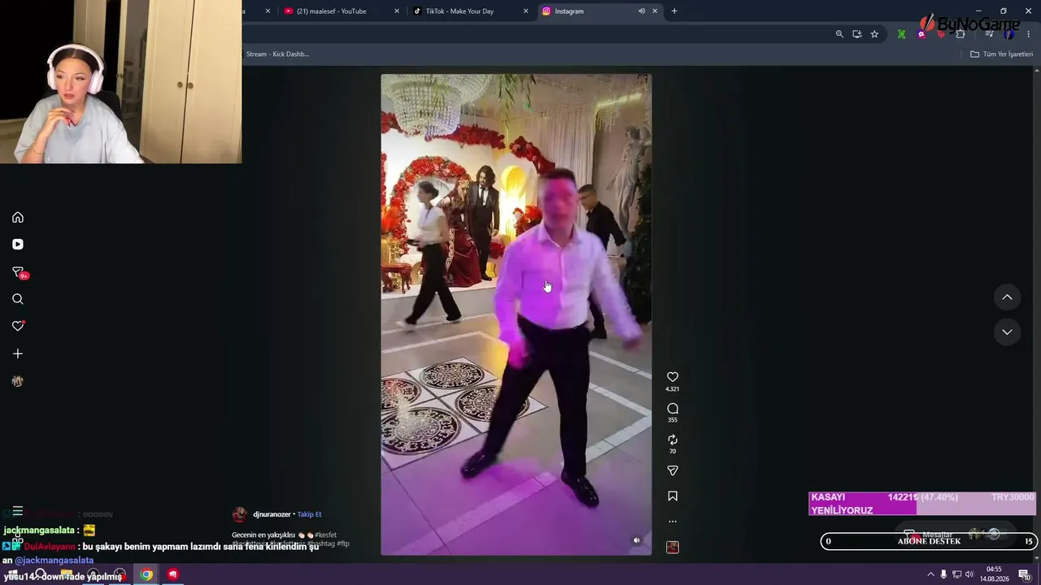Pause the reel video
Viewport: 1041px width, 585px height.
516,314
